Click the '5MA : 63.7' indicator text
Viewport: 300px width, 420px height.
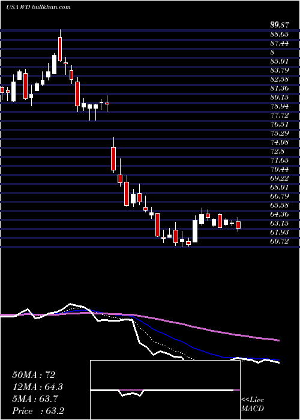point(35,399)
